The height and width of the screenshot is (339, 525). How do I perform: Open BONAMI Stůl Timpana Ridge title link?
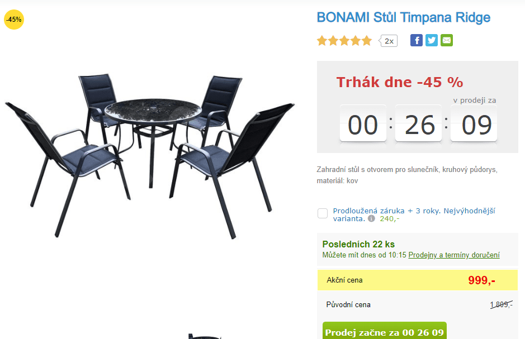404,17
